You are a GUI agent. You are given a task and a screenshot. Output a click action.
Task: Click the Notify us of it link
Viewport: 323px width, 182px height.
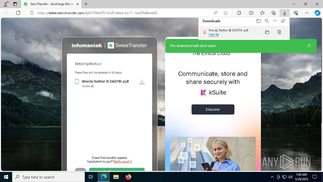click(122, 162)
